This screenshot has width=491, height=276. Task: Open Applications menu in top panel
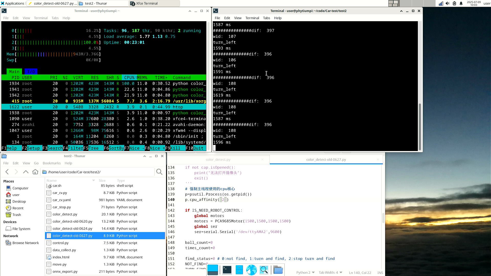tap(13, 3)
